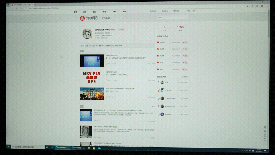Click the flame icon of the fifth hot topic
275x155 pixels.
(x=158, y=69)
